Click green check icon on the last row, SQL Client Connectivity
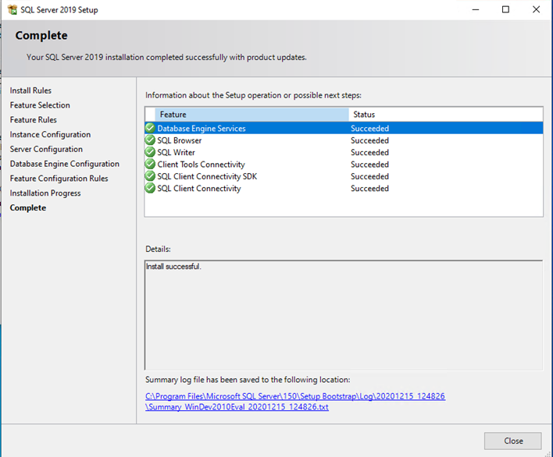 150,188
